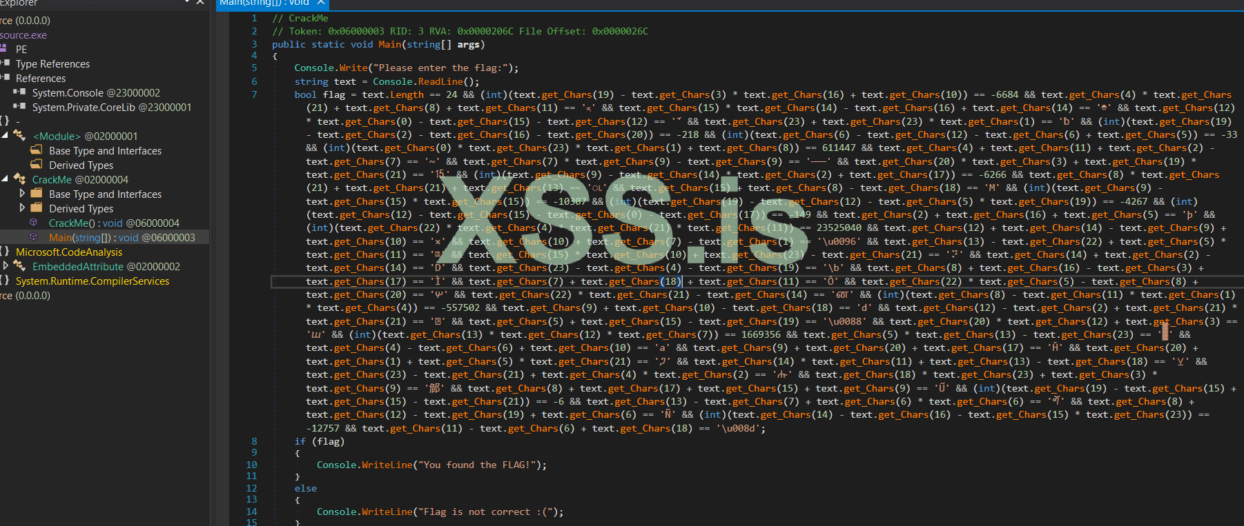
Task: Select the System.Runtime.CompilerServices namespace label
Action: 93,281
